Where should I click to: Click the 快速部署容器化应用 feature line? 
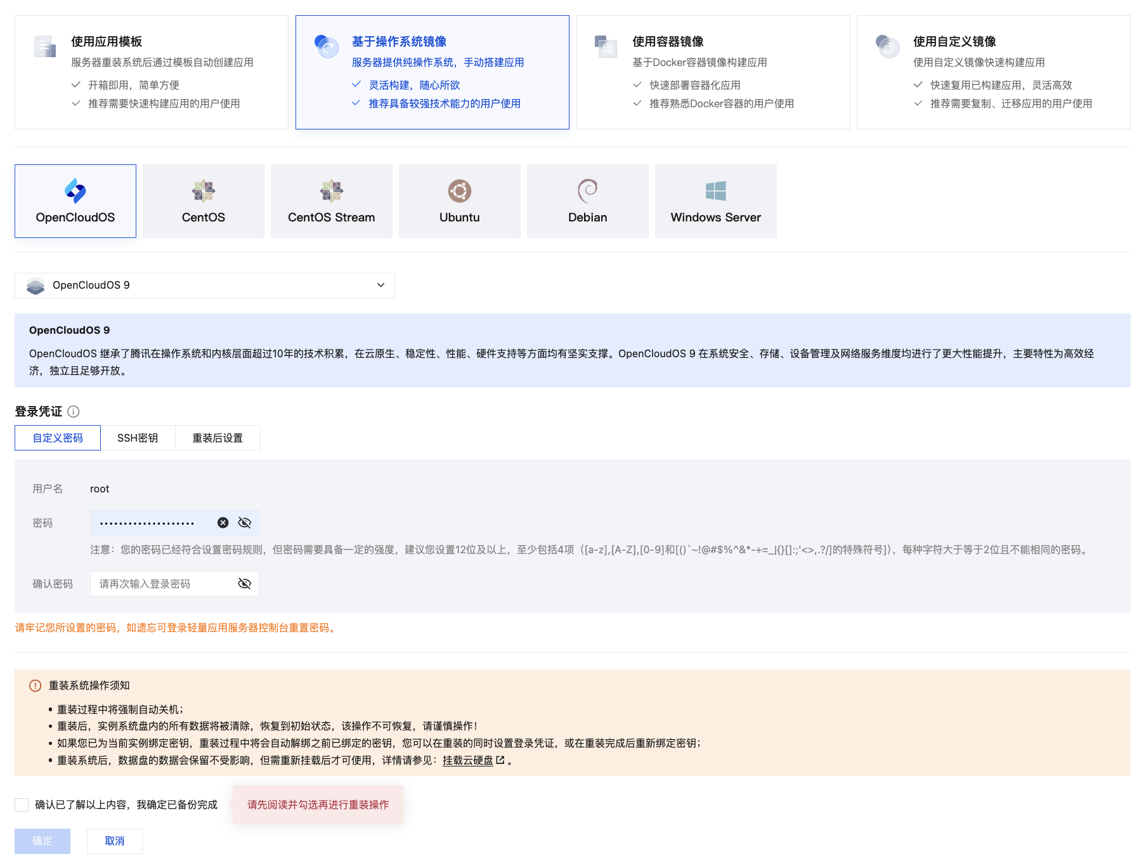695,85
